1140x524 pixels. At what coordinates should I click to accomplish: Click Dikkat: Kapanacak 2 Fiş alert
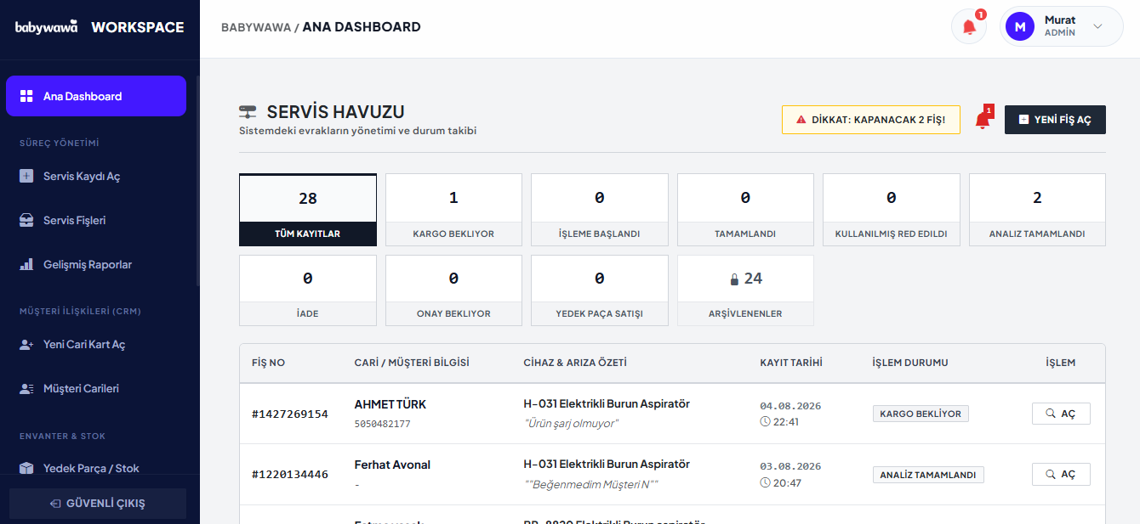(x=871, y=120)
